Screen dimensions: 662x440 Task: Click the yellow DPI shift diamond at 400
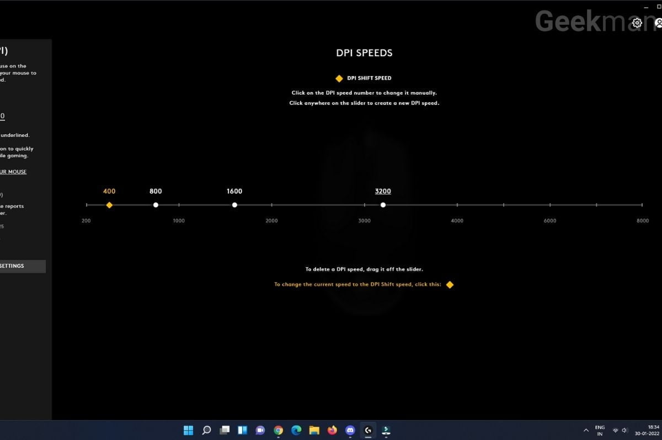tap(109, 205)
